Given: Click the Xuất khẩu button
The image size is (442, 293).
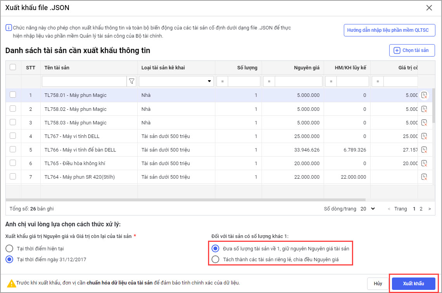Looking at the screenshot, I should (413, 283).
